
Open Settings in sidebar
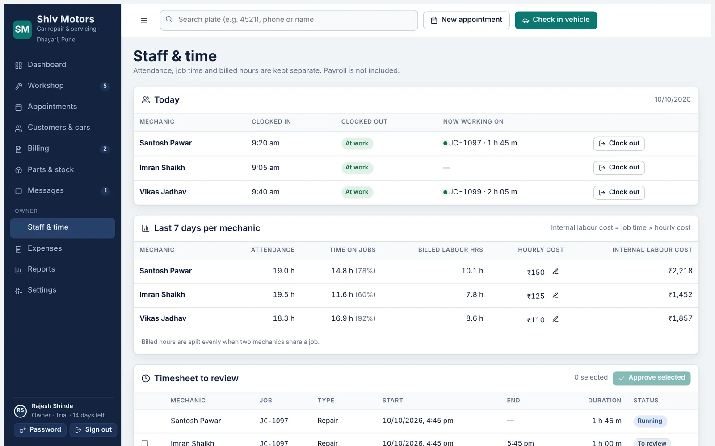[x=63, y=290]
